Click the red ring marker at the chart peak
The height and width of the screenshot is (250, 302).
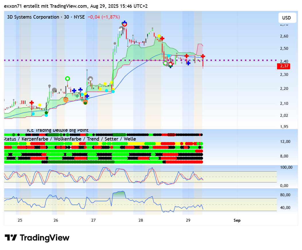click(124, 24)
